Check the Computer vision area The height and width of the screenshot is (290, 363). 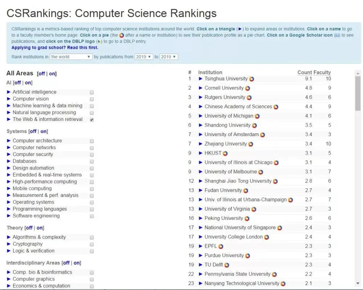pyautogui.click(x=92, y=99)
